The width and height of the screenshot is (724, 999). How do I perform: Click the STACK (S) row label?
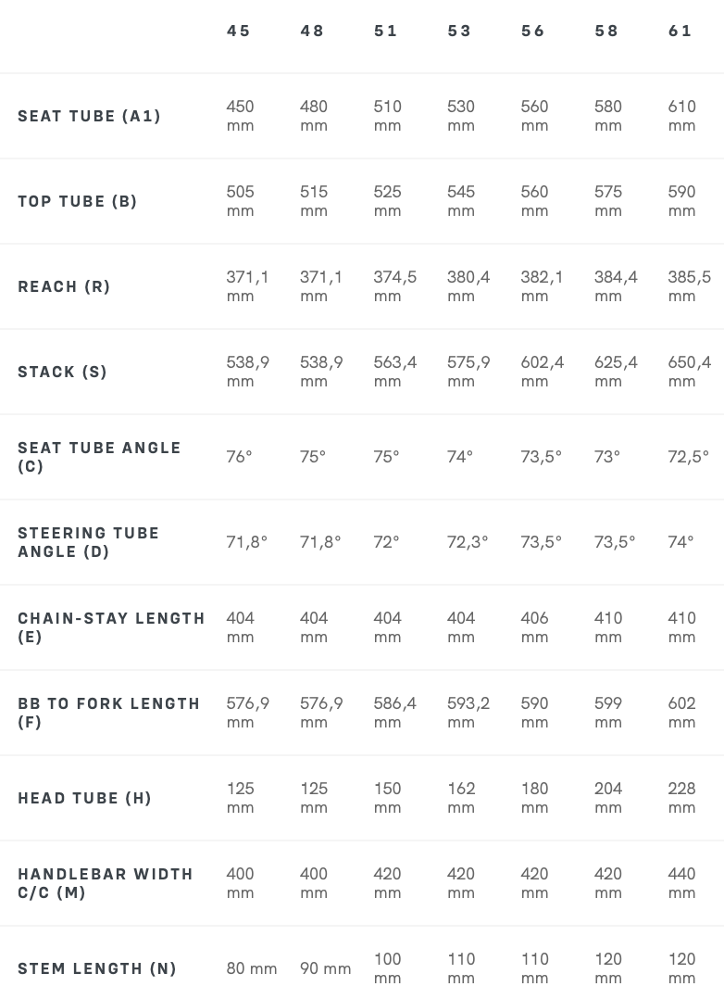pyautogui.click(x=62, y=373)
